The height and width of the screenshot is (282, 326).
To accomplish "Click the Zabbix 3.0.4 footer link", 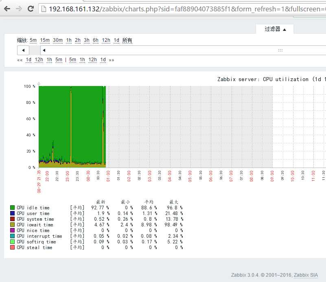I will point(245,275).
